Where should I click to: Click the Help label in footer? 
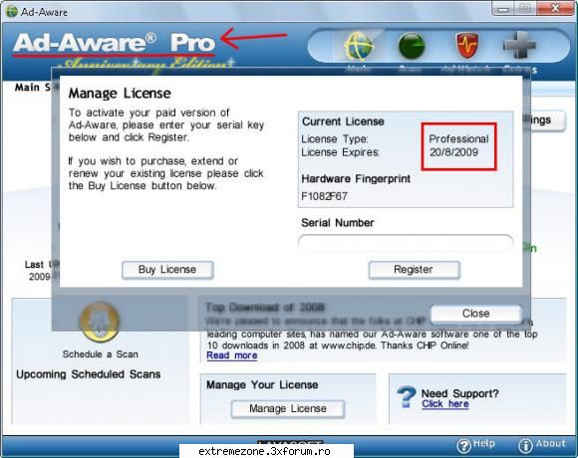tap(483, 443)
